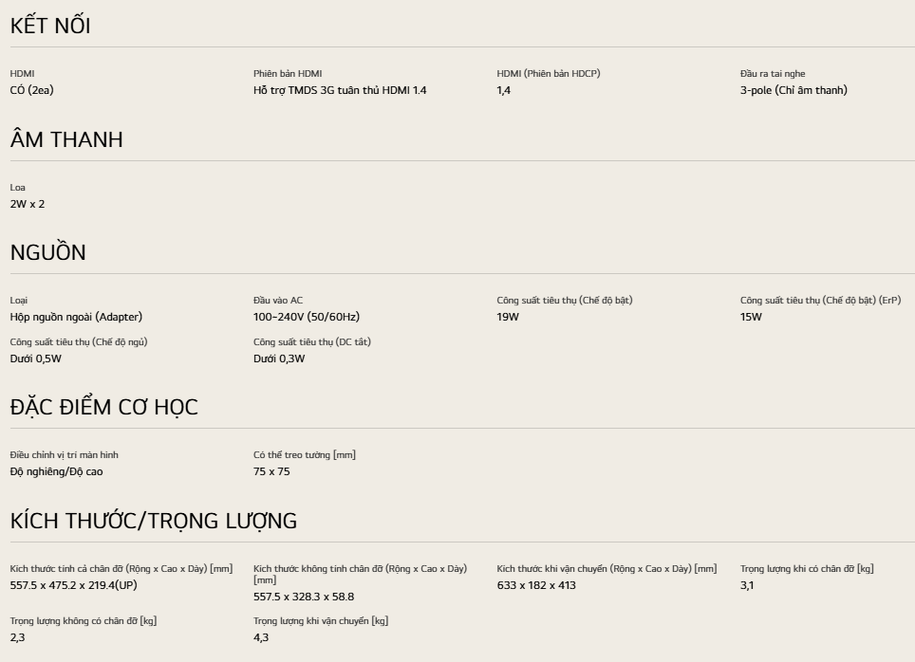915x662 pixels.
Task: Click the NGUỒN section heading
Action: point(47,252)
